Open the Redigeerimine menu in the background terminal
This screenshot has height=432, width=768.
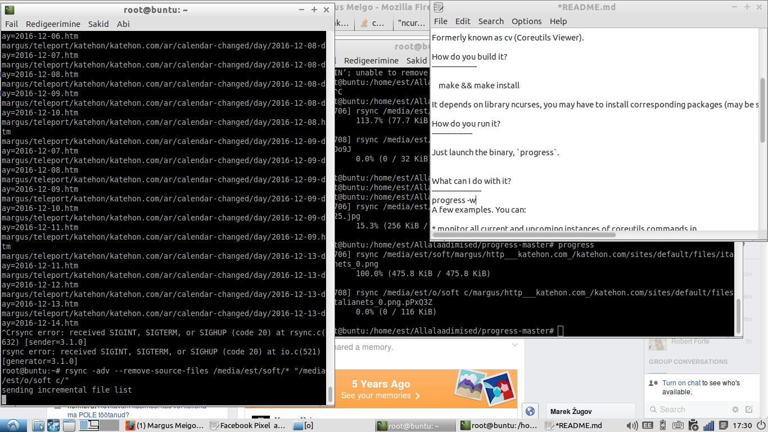(x=371, y=61)
